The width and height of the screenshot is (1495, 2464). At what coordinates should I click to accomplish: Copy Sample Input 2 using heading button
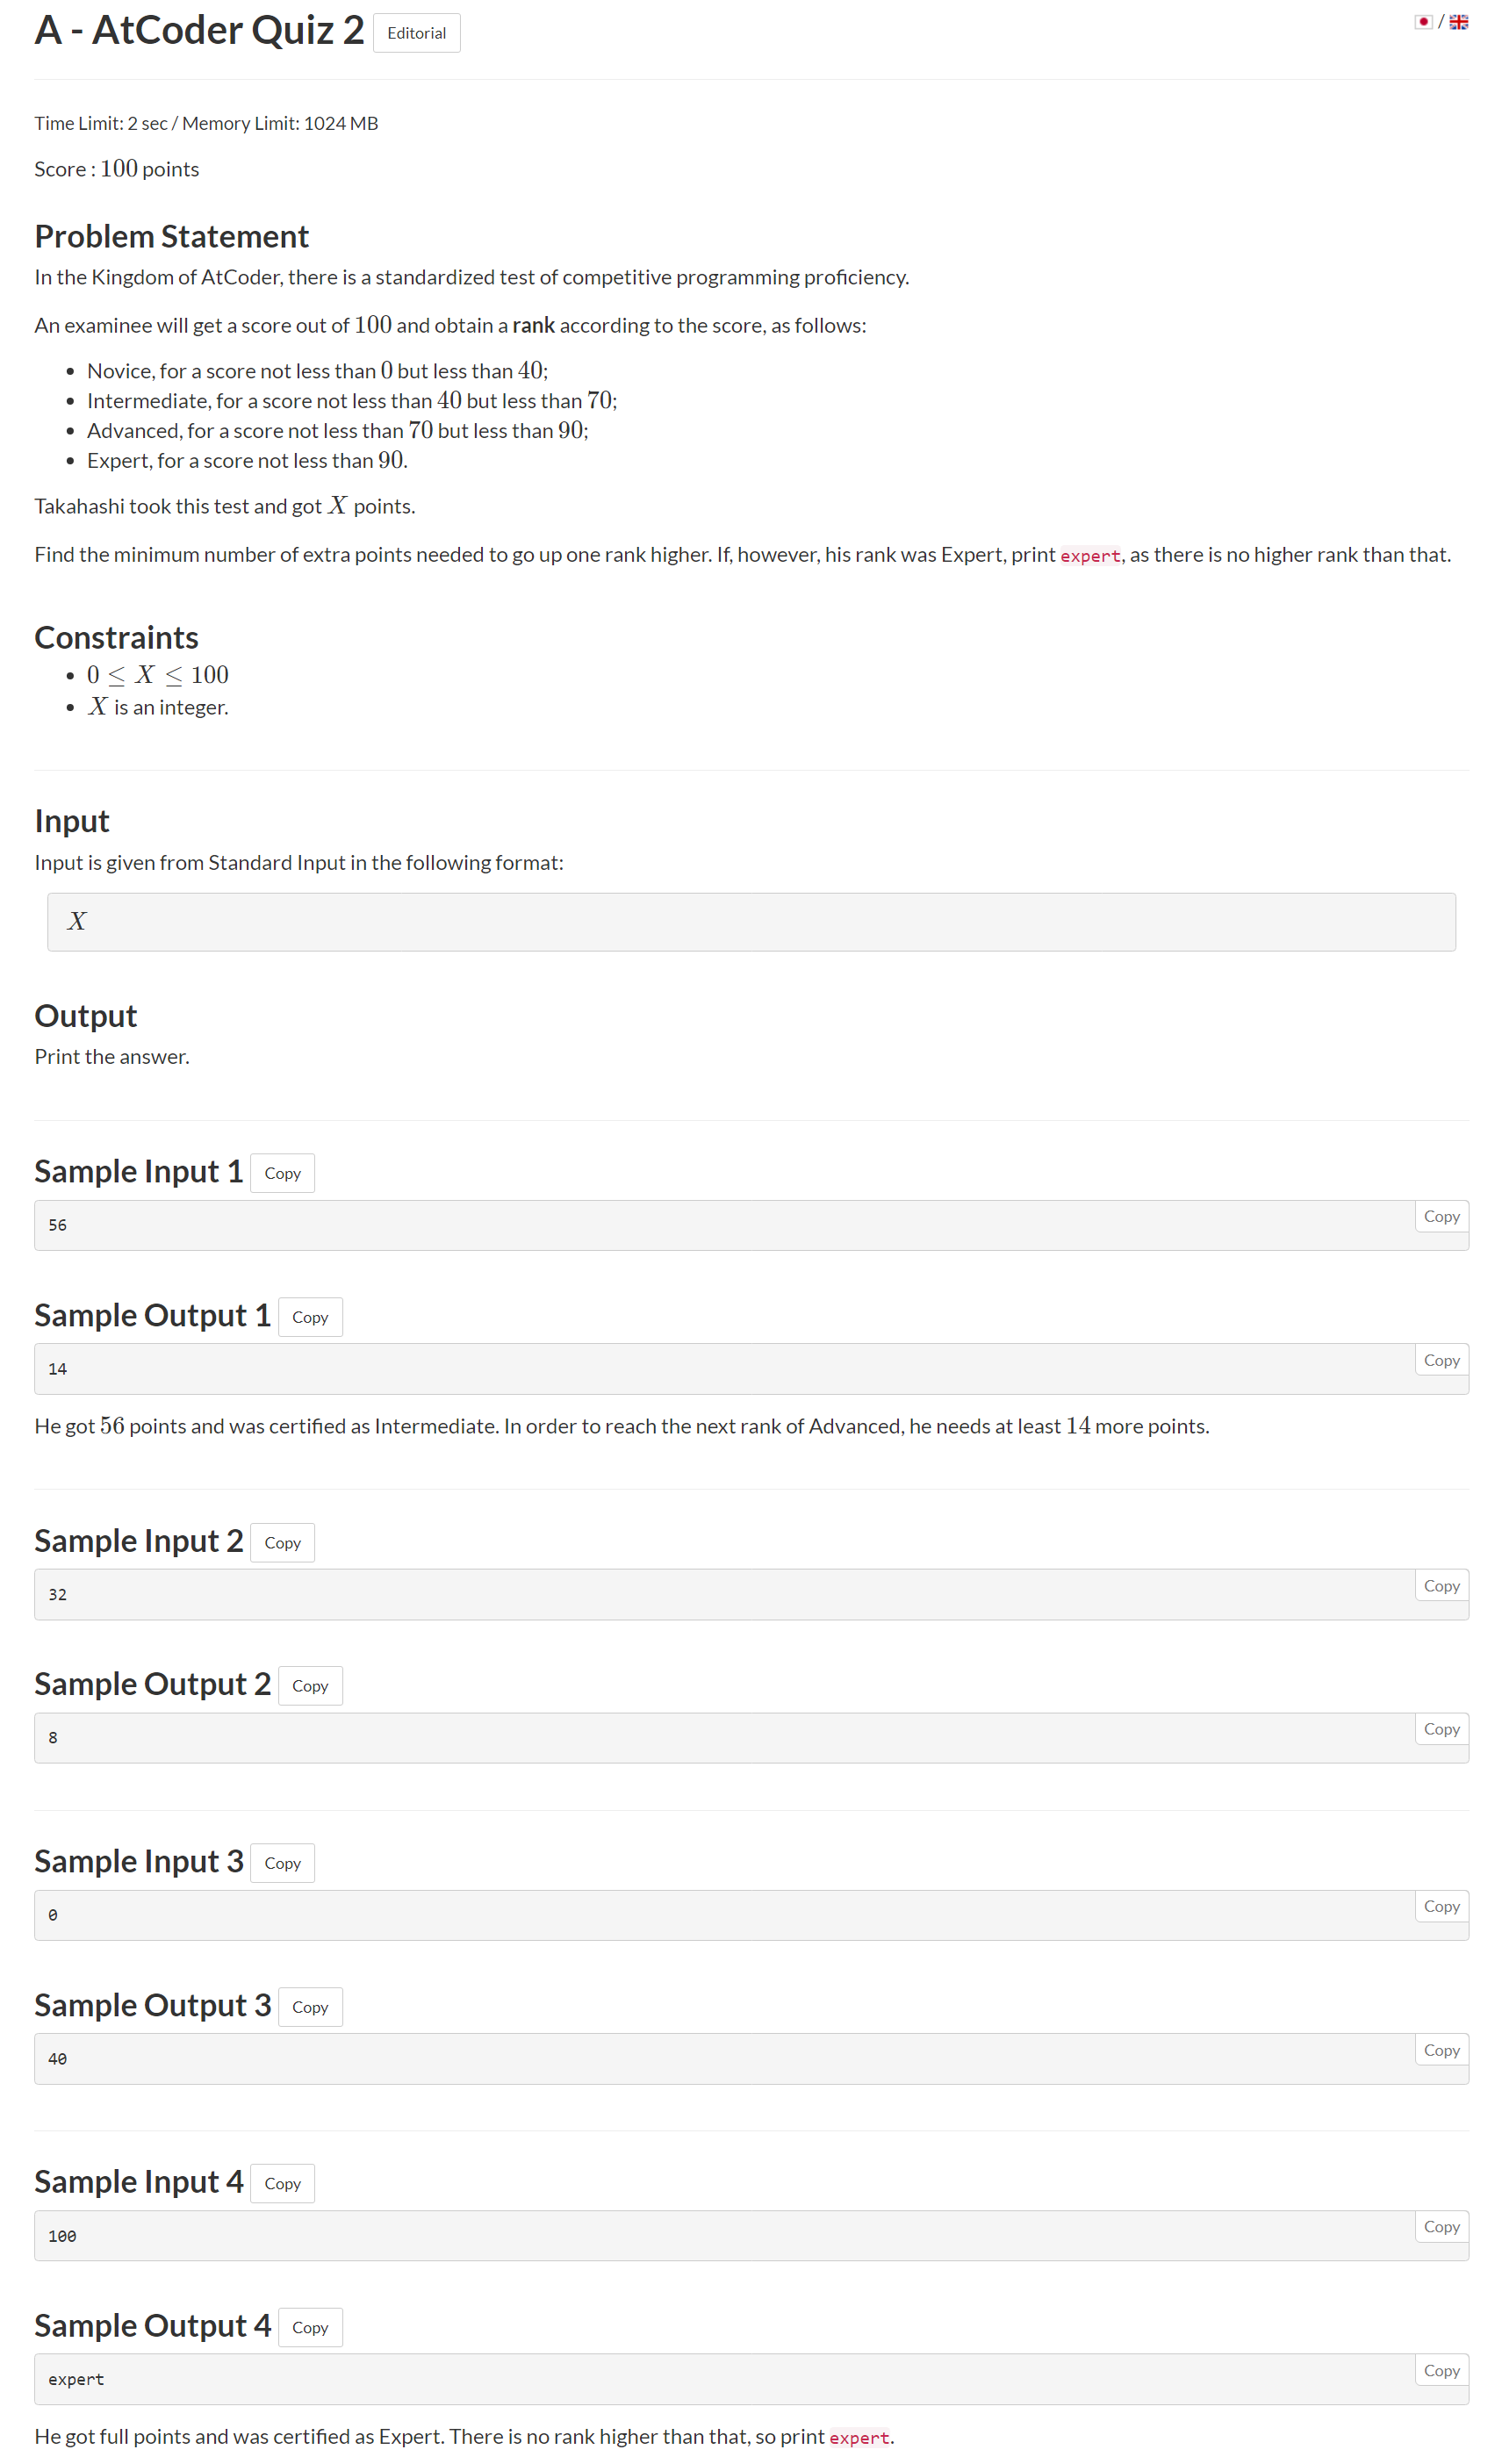click(x=282, y=1542)
